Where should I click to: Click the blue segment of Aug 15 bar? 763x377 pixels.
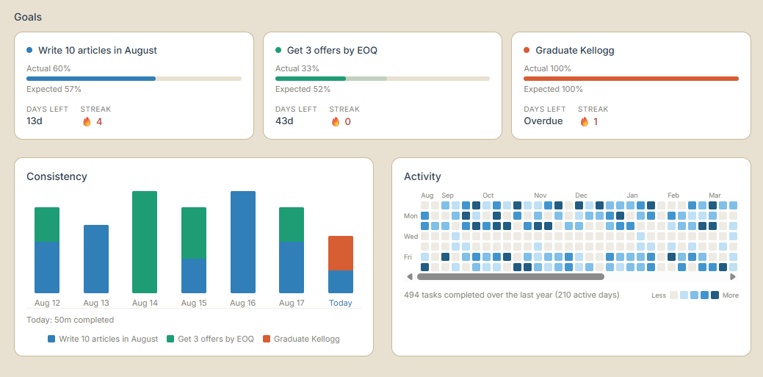194,276
